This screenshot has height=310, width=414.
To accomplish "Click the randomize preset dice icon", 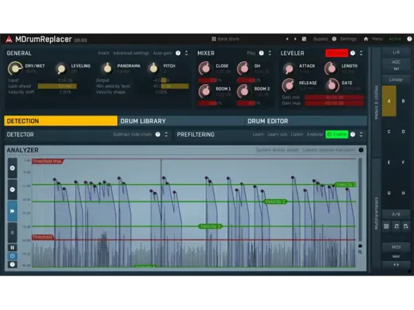I will tap(304, 39).
